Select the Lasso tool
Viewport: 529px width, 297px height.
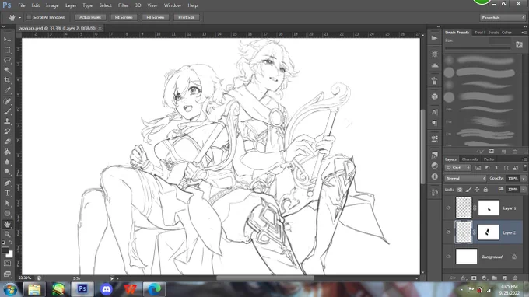[x=7, y=60]
